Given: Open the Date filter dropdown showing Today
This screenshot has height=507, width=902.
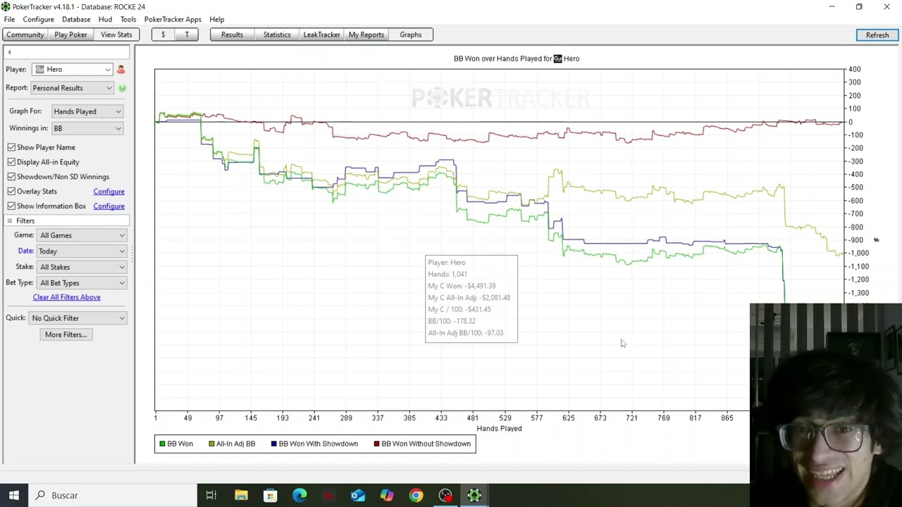Looking at the screenshot, I should (82, 251).
